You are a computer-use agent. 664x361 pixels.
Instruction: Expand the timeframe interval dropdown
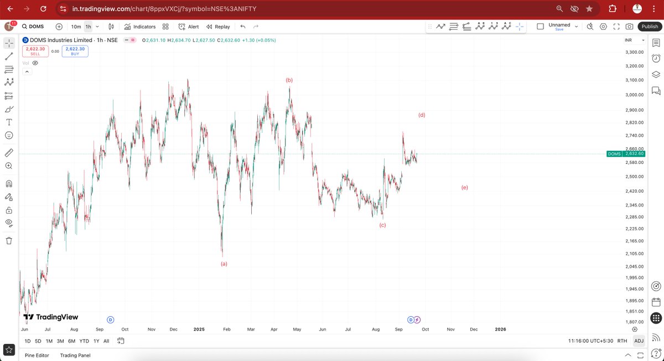click(98, 27)
